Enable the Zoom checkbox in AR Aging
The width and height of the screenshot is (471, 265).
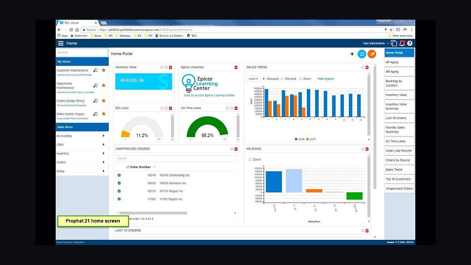pos(250,159)
